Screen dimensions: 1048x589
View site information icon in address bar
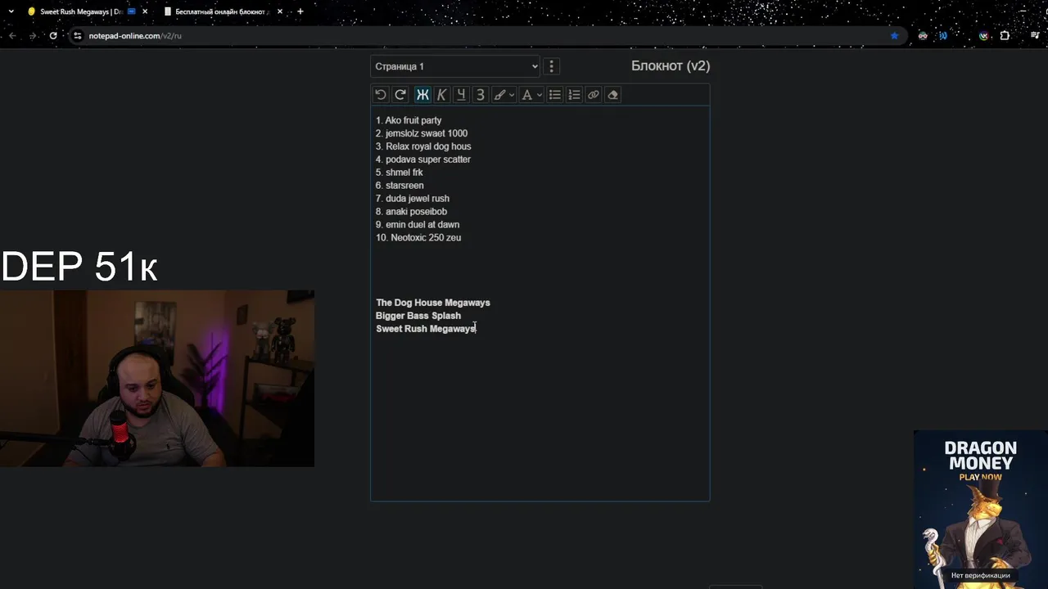[x=78, y=36]
